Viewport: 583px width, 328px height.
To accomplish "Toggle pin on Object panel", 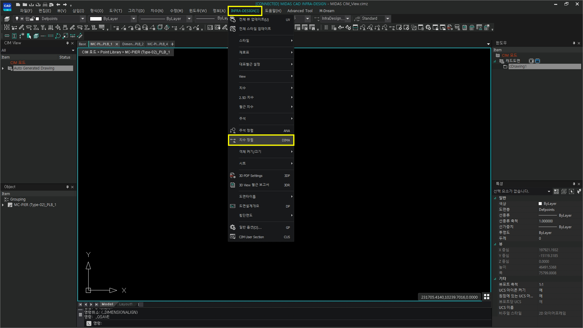I will tap(67, 187).
